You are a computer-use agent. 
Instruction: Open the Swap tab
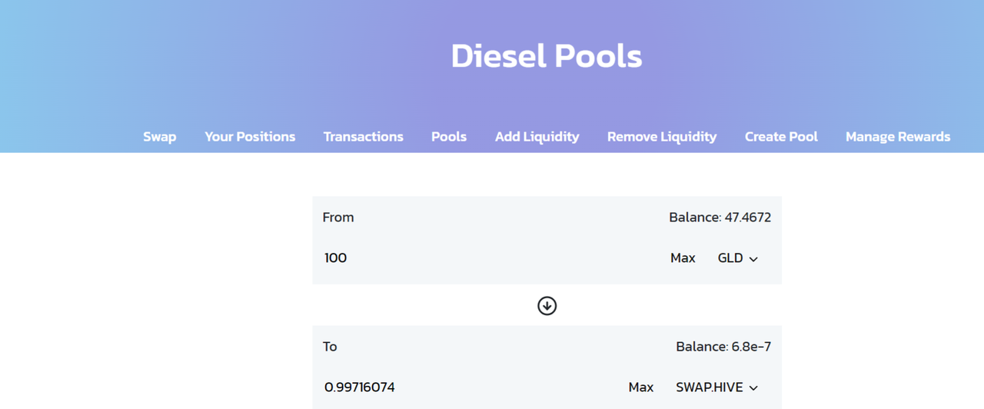(160, 137)
